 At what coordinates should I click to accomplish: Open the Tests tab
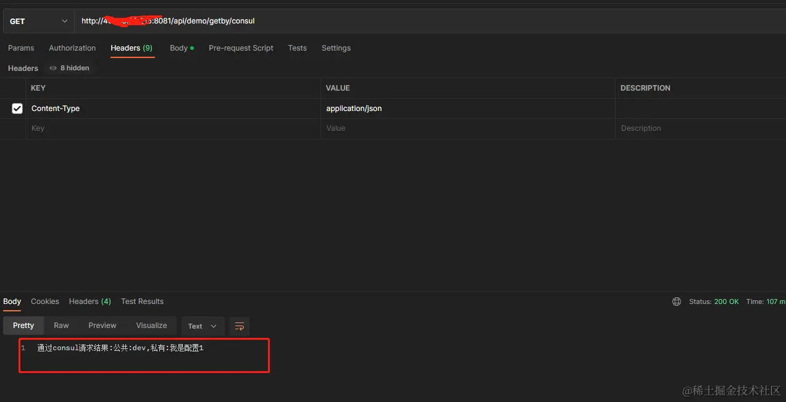297,48
